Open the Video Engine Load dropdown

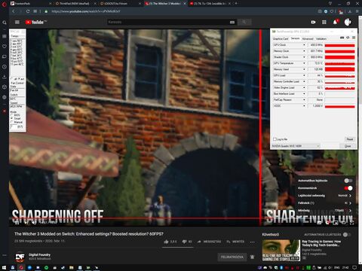click(x=304, y=87)
